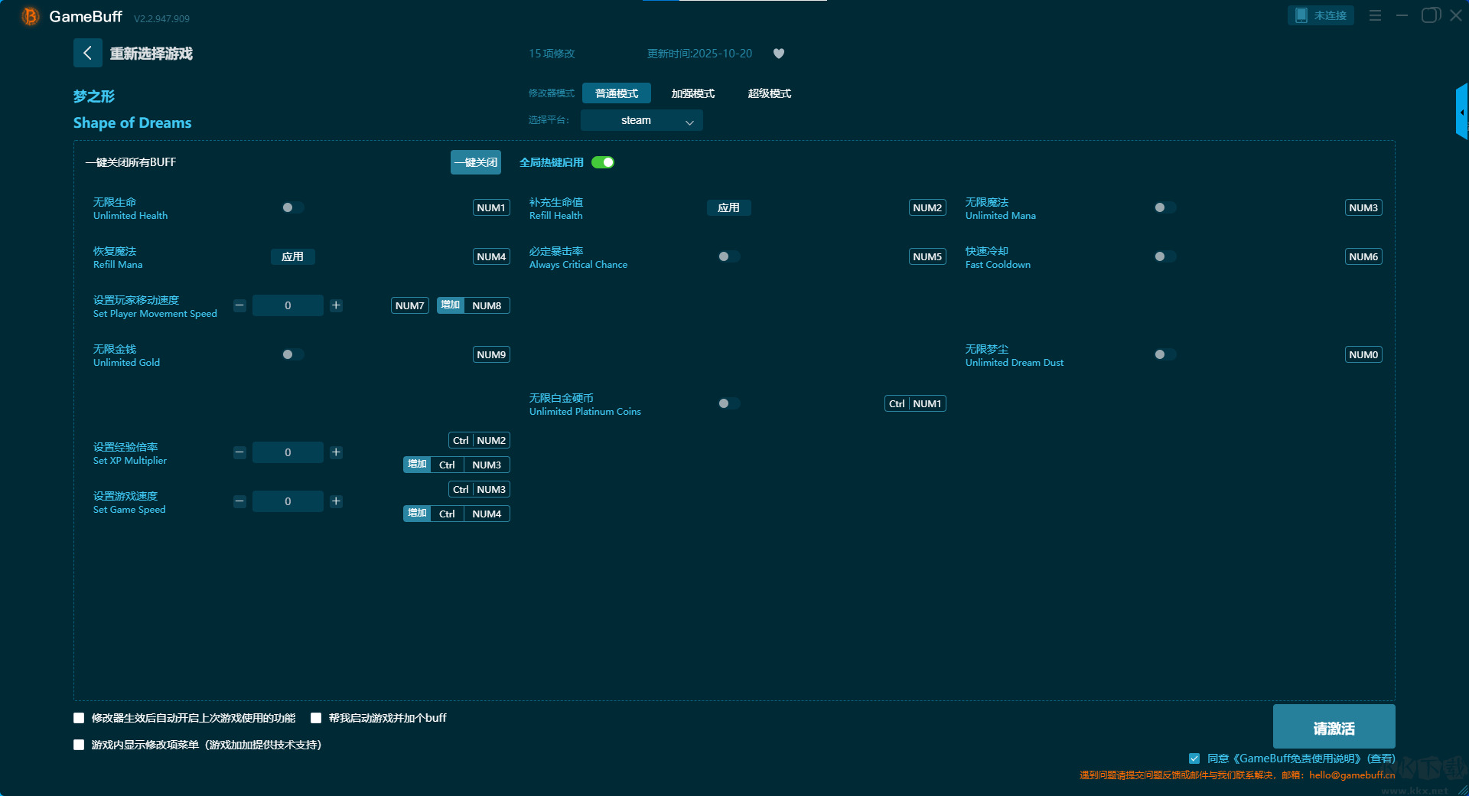Viewport: 1469px width, 796px height.
Task: Click NUM5 hotkey for Always Critical Chance
Action: pyautogui.click(x=927, y=256)
